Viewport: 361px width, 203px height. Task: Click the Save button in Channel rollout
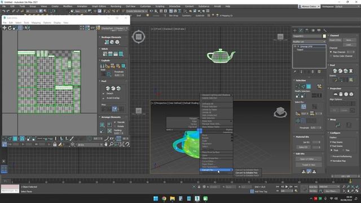(350, 40)
